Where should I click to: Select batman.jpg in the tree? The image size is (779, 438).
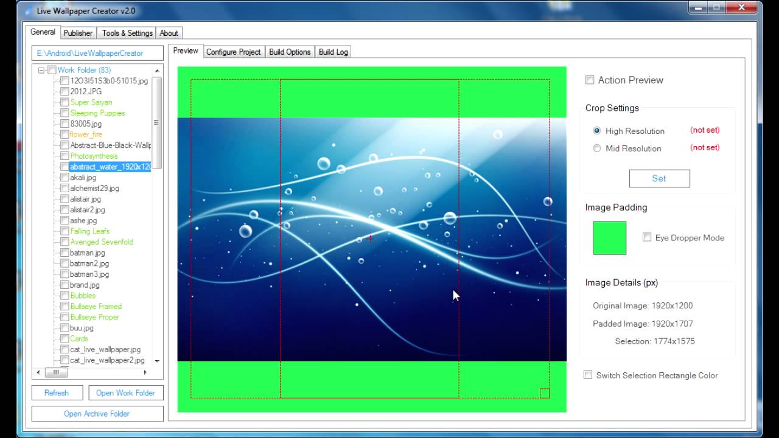87,252
